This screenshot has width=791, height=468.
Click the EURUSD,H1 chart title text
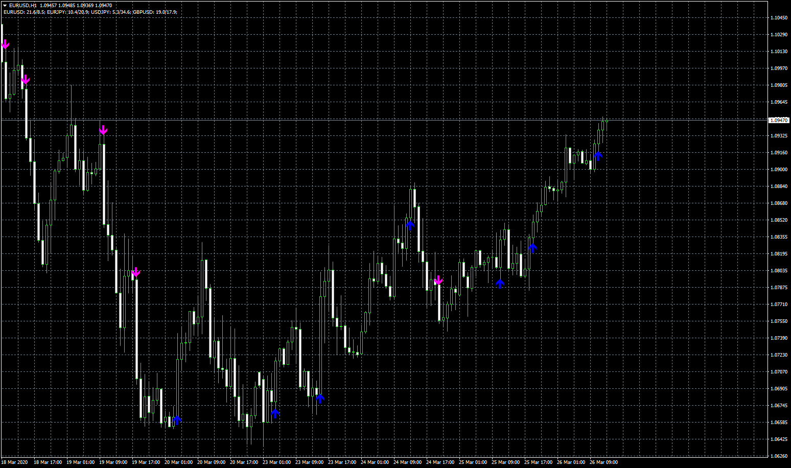23,6
